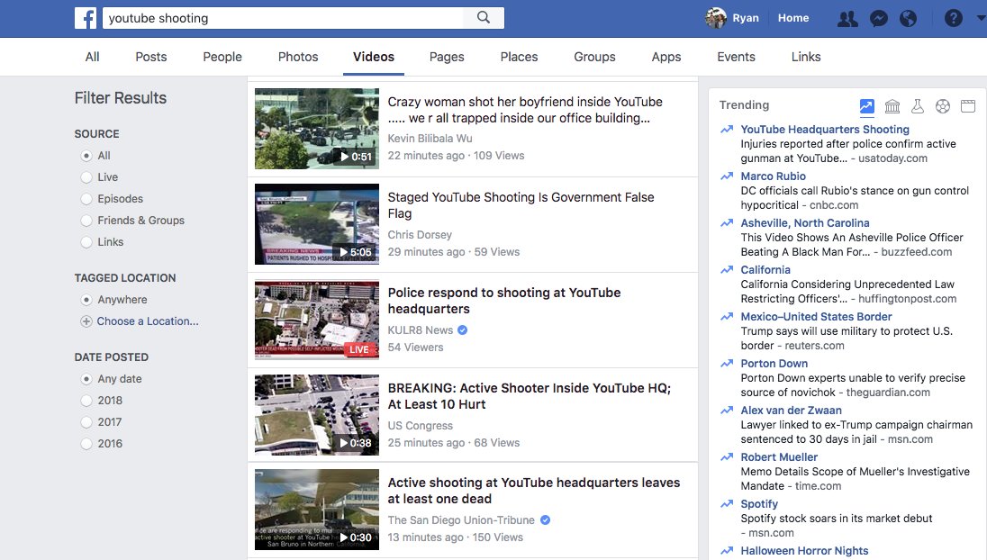Switch to the Places tab

[520, 57]
